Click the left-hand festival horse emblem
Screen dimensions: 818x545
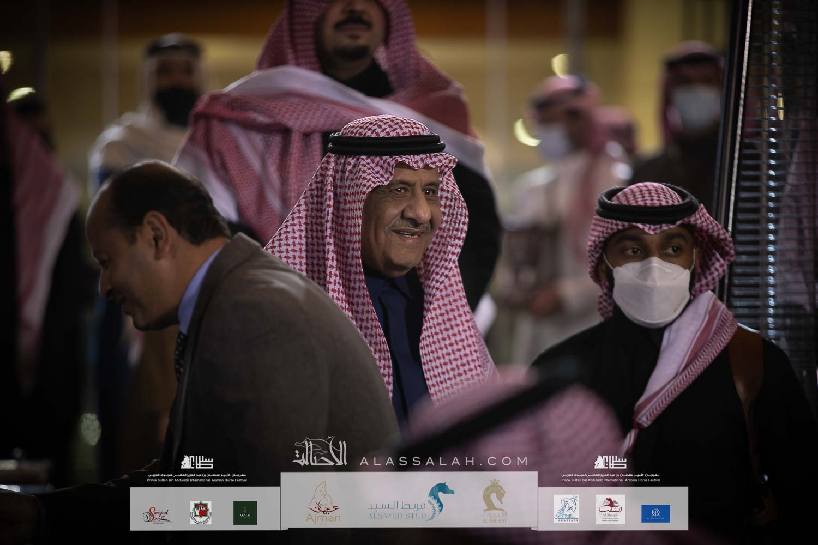click(x=197, y=462)
